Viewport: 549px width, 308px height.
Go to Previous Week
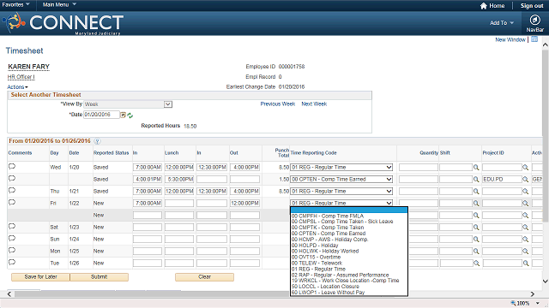coord(278,104)
